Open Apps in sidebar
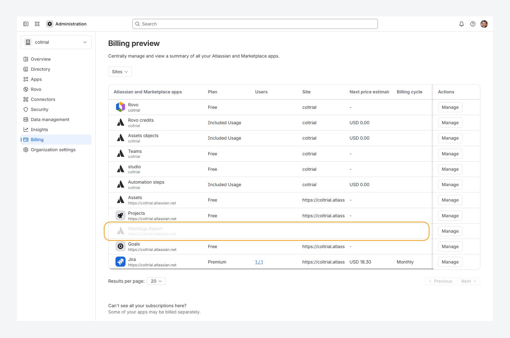 (56, 79)
